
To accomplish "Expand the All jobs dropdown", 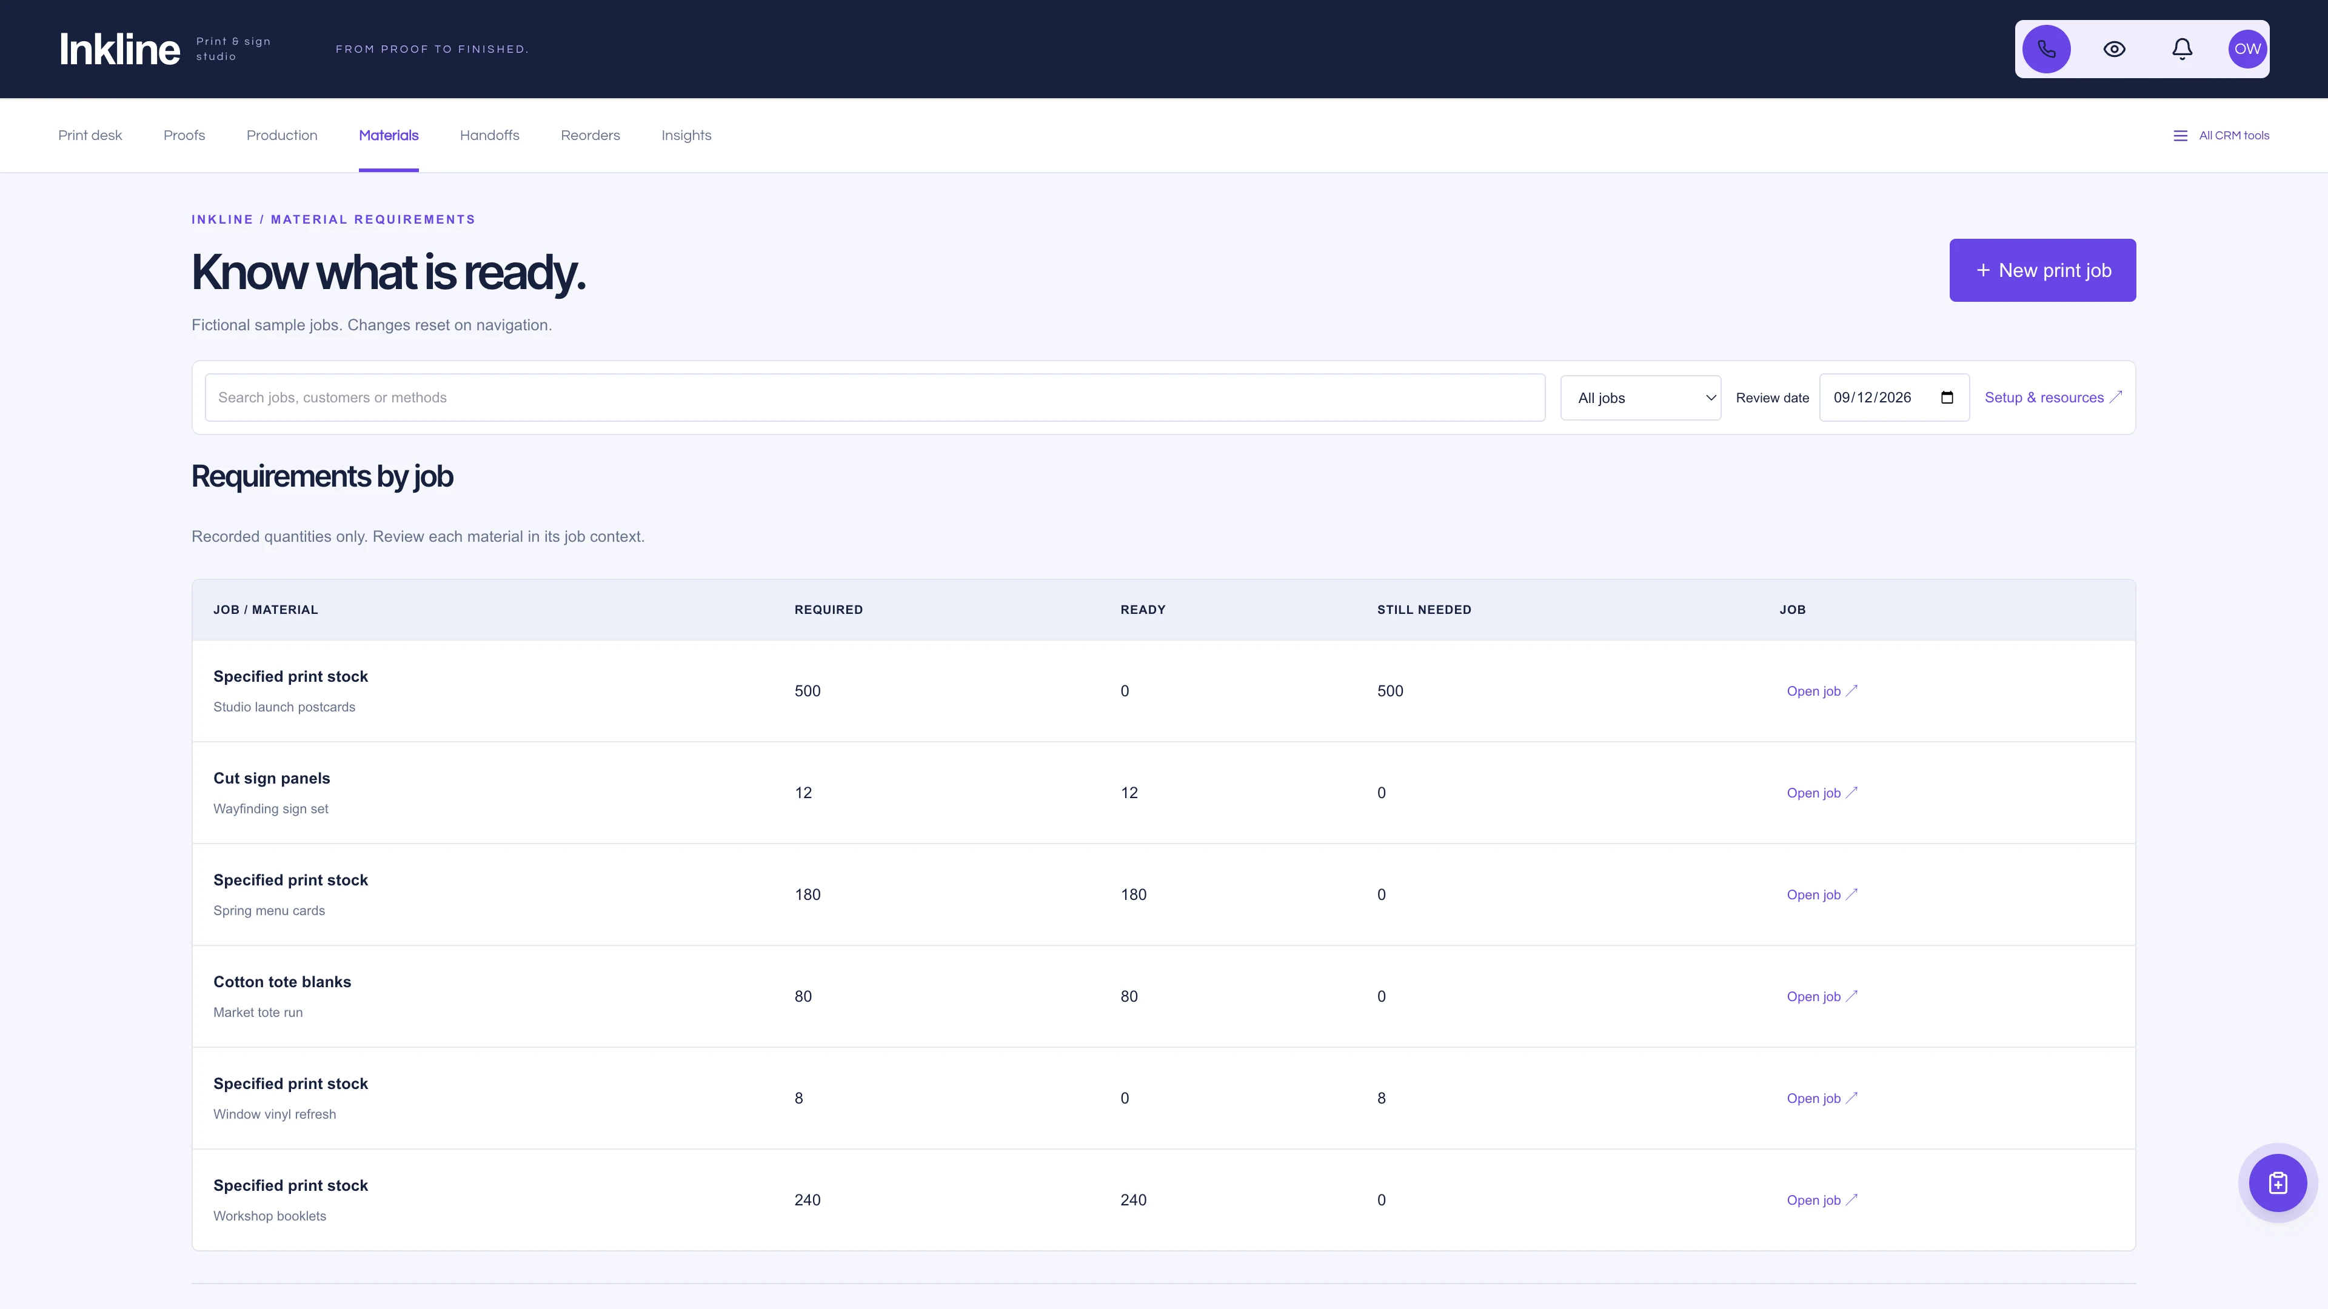I will [1641, 398].
